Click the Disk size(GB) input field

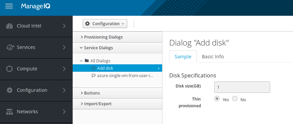tap(242, 87)
